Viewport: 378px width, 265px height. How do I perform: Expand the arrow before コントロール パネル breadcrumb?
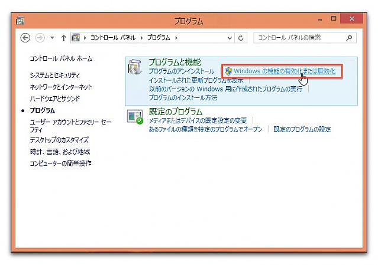coord(85,38)
